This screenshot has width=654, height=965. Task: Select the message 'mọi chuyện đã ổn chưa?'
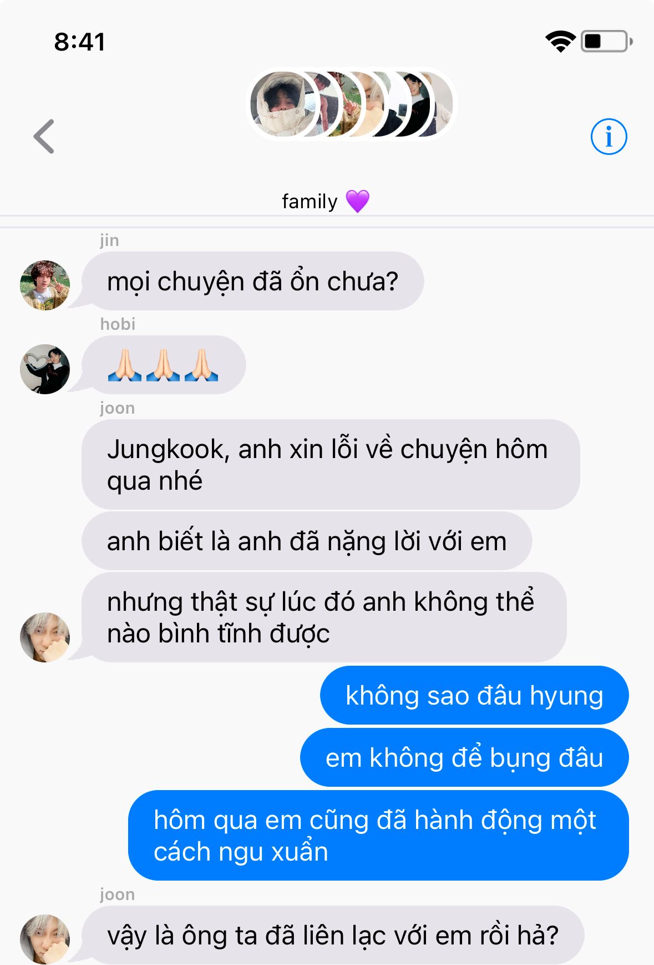253,281
